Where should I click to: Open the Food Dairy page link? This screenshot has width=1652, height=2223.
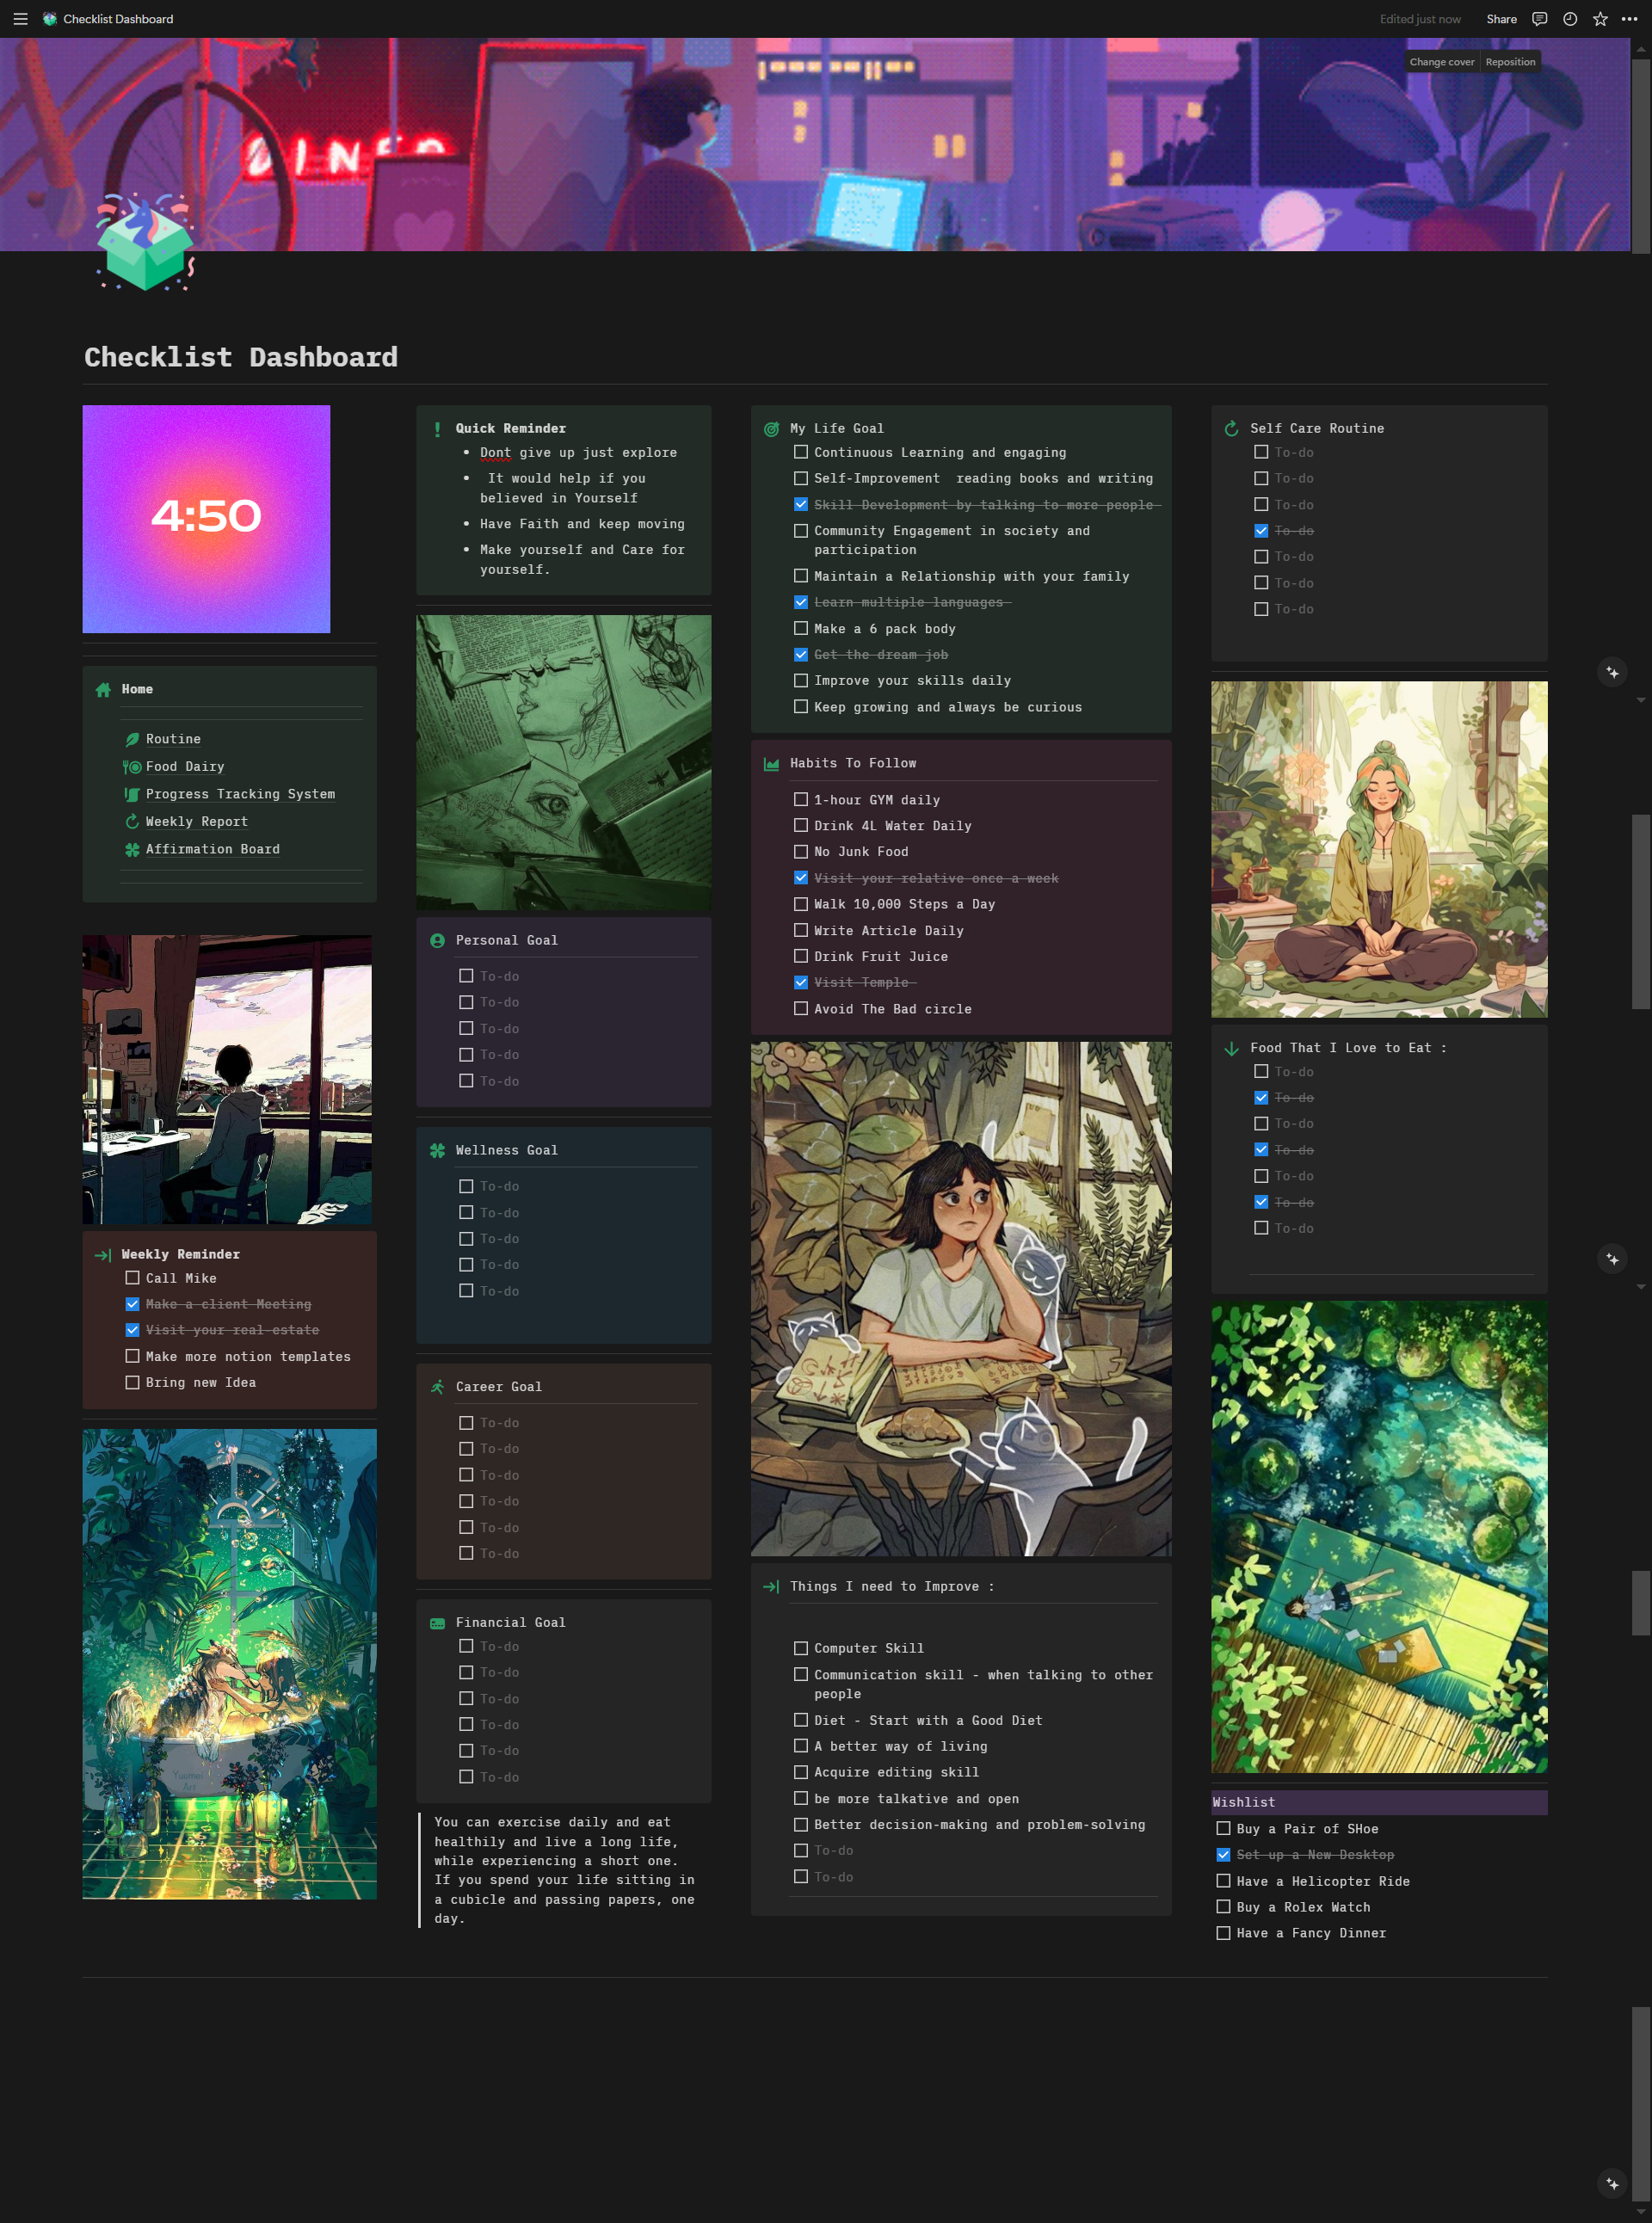185,767
